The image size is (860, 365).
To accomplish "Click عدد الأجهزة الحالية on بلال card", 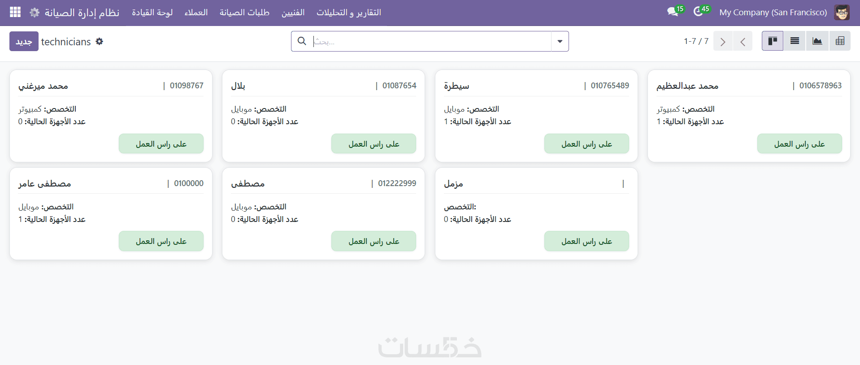I will 265,122.
